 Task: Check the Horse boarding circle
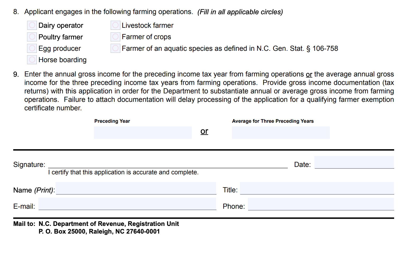[32, 60]
